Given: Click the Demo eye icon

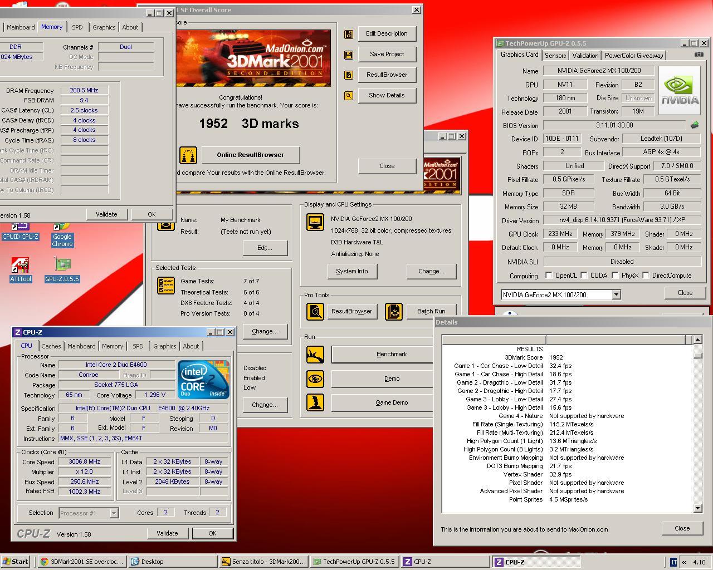Looking at the screenshot, I should click(x=315, y=379).
